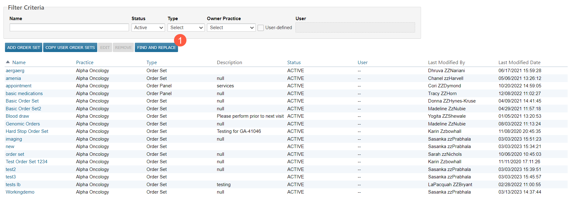This screenshot has width=572, height=201.
Task: Click the red number 1 callout badge
Action: [x=180, y=41]
